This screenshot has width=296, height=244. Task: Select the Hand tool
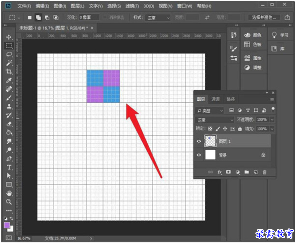(x=9, y=193)
